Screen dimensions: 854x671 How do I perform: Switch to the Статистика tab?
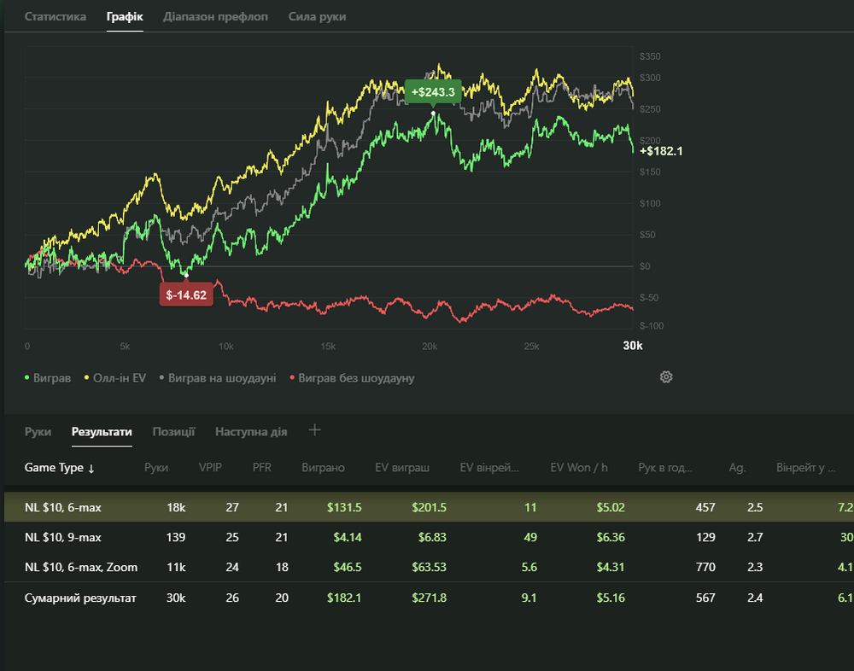click(x=56, y=17)
